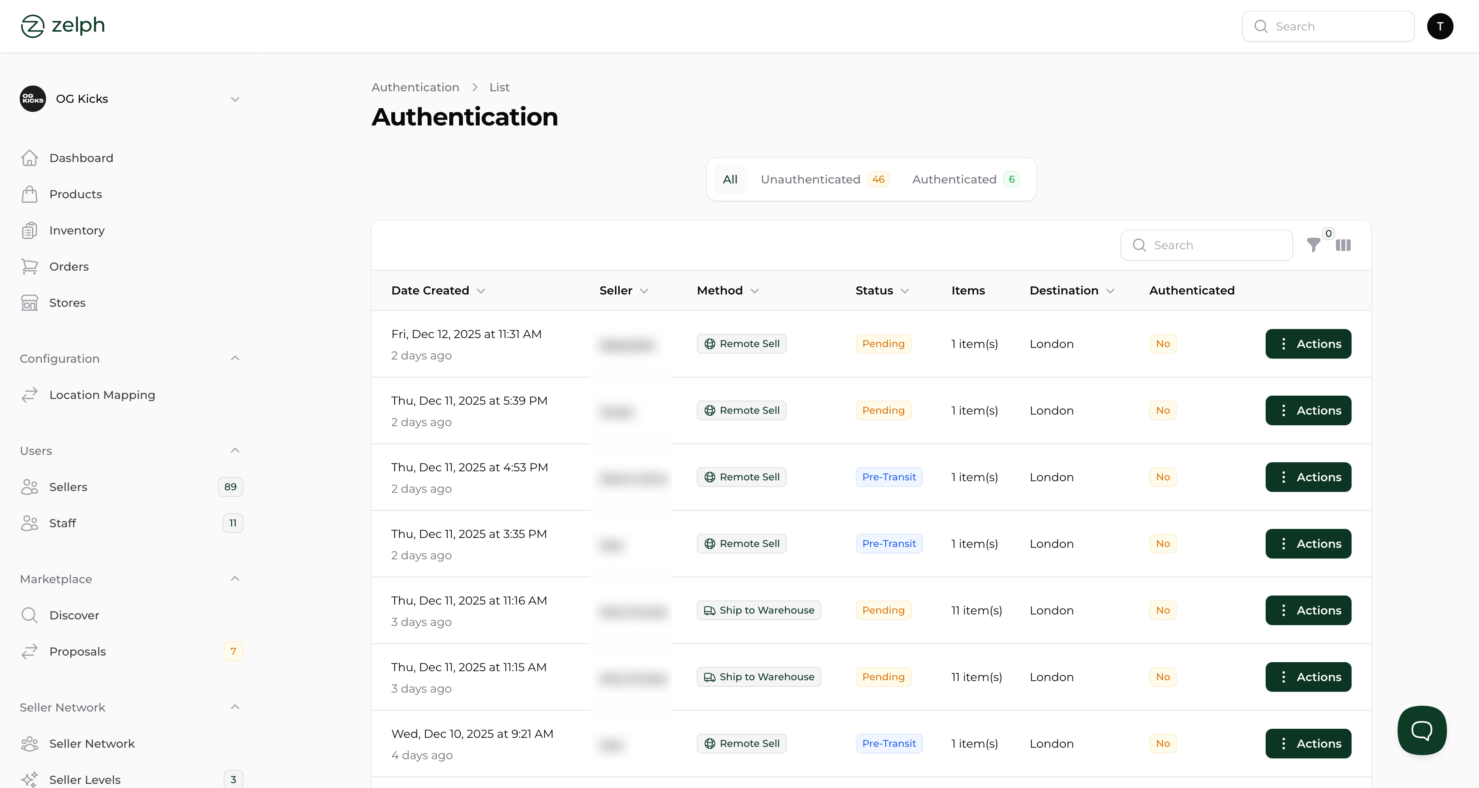Collapse the Configuration section
1479x788 pixels.
[235, 358]
